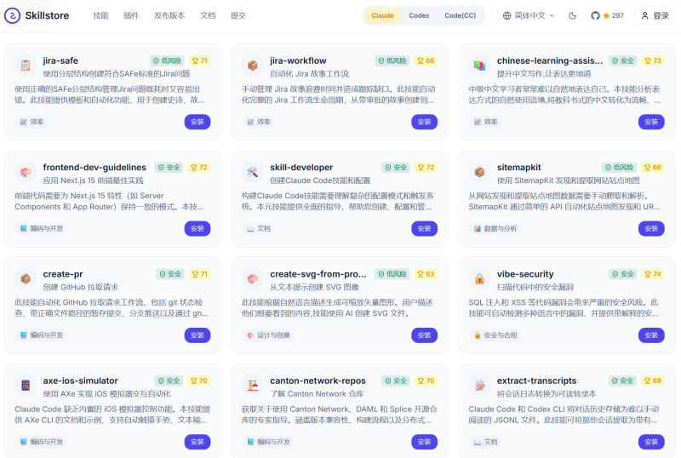681x458 pixels.
Task: Install the skill-developer skill
Action: 424,228
